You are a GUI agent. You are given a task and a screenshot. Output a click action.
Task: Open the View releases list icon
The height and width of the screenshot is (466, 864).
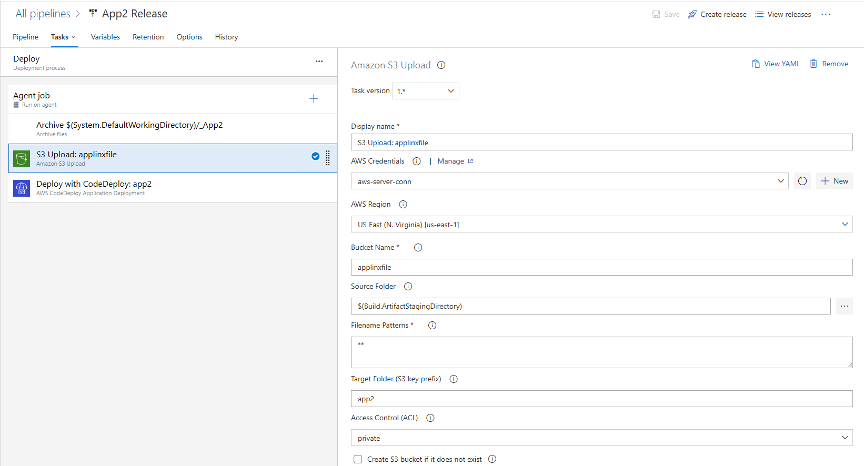(x=759, y=14)
